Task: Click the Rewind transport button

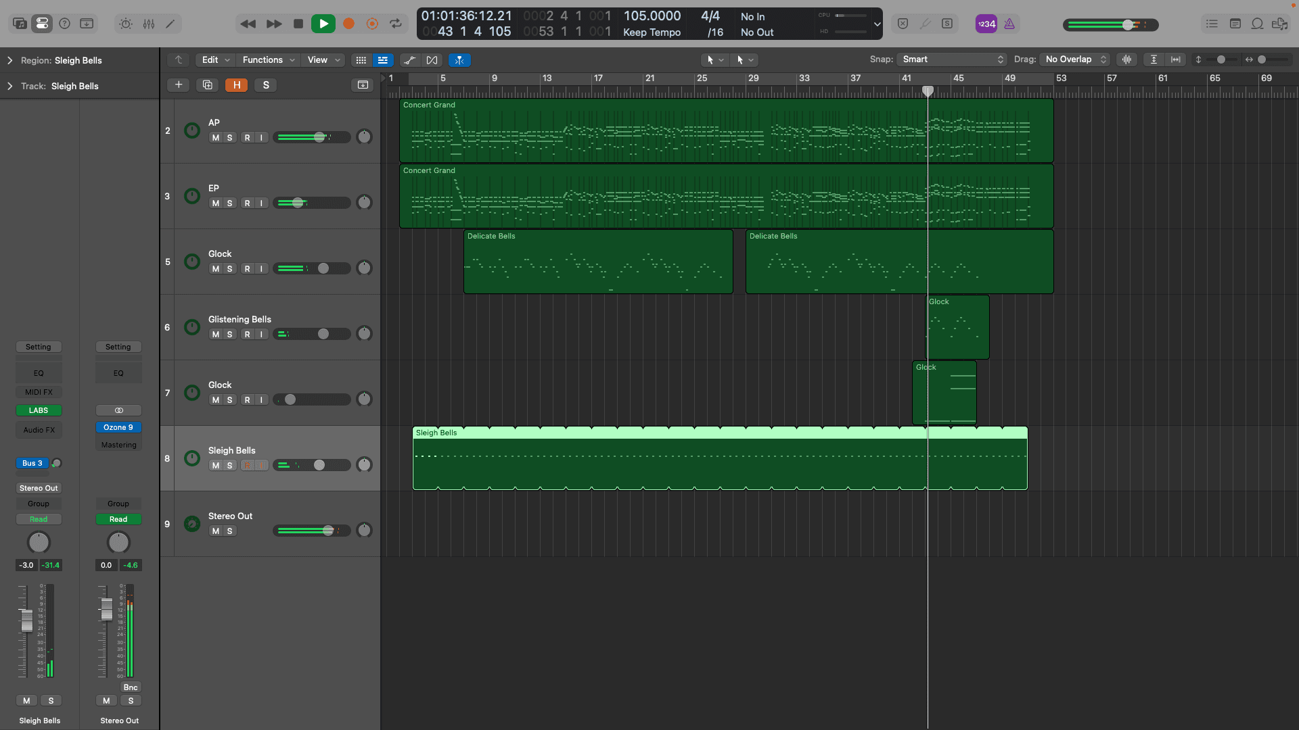Action: coord(248,24)
